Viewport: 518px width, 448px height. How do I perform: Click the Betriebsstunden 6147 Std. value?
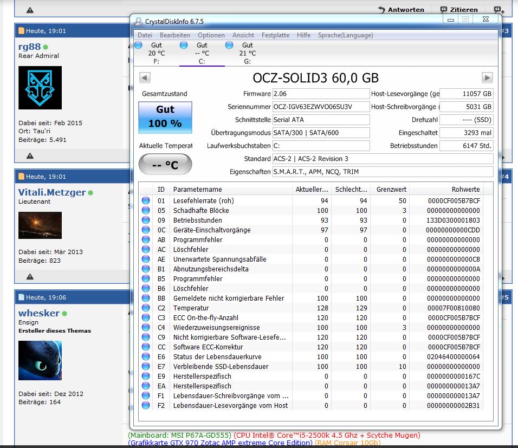[467, 146]
